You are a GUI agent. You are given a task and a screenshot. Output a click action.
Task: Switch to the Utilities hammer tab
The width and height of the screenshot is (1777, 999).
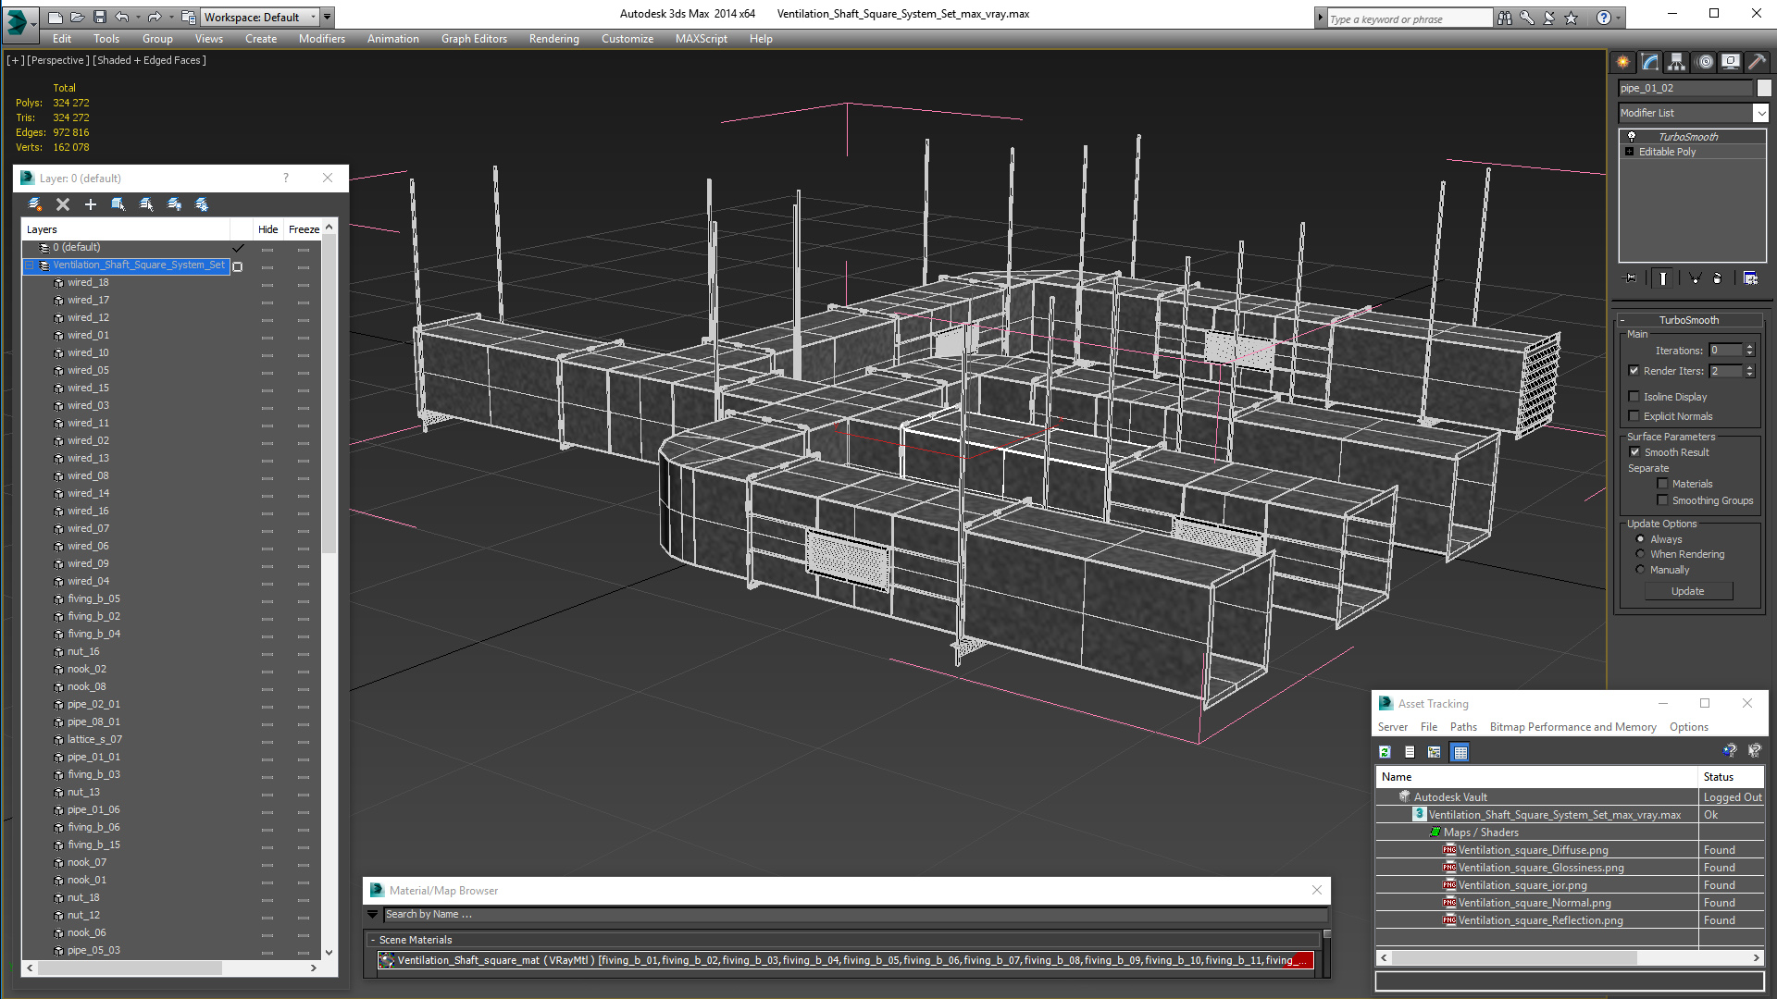click(1757, 62)
